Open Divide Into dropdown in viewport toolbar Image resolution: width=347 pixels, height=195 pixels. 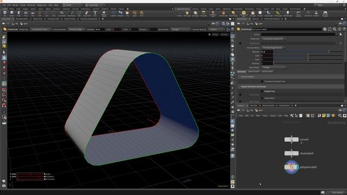[x=41, y=29]
